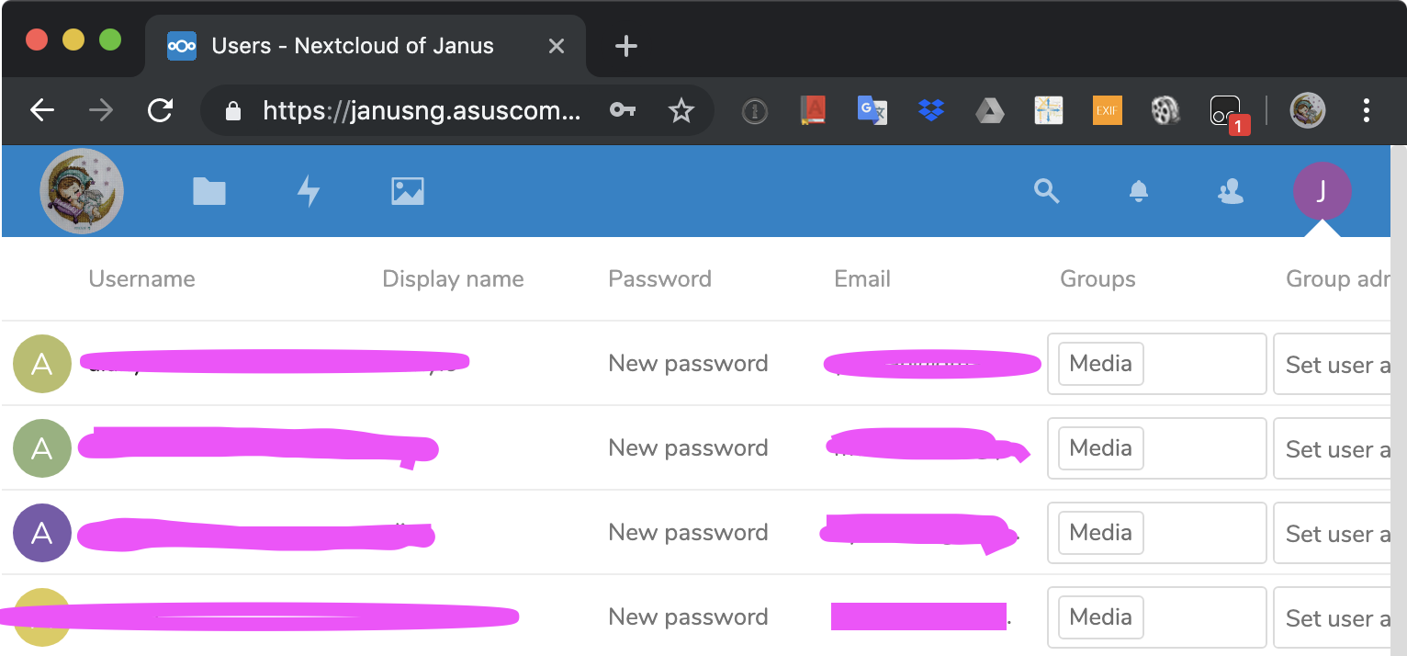Open the Gallery photos icon

(x=408, y=191)
